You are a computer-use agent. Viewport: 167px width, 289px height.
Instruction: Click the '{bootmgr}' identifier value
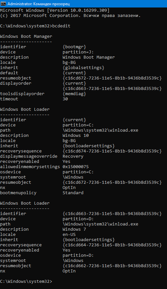pos(74,47)
